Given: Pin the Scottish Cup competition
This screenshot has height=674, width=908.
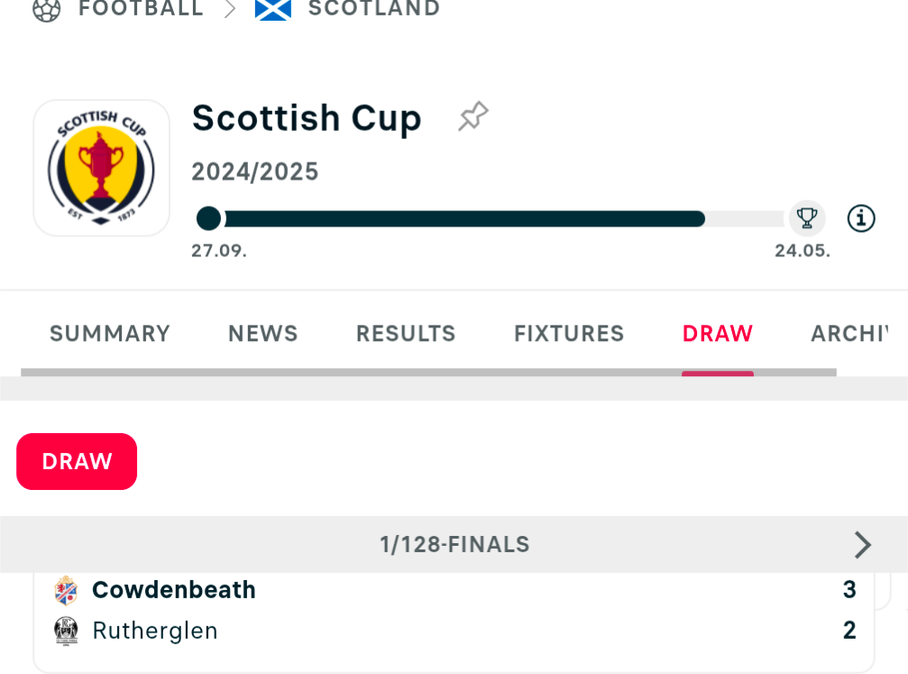Looking at the screenshot, I should click(x=473, y=115).
